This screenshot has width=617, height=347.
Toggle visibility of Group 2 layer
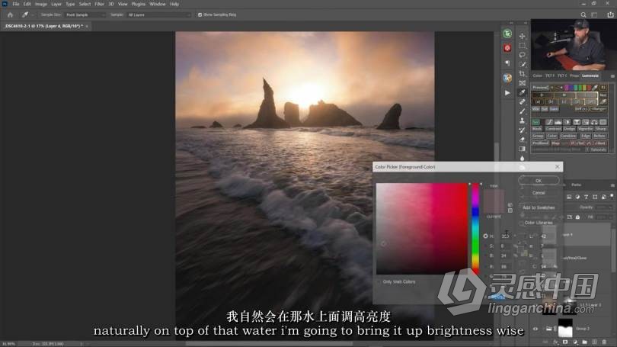point(534,329)
